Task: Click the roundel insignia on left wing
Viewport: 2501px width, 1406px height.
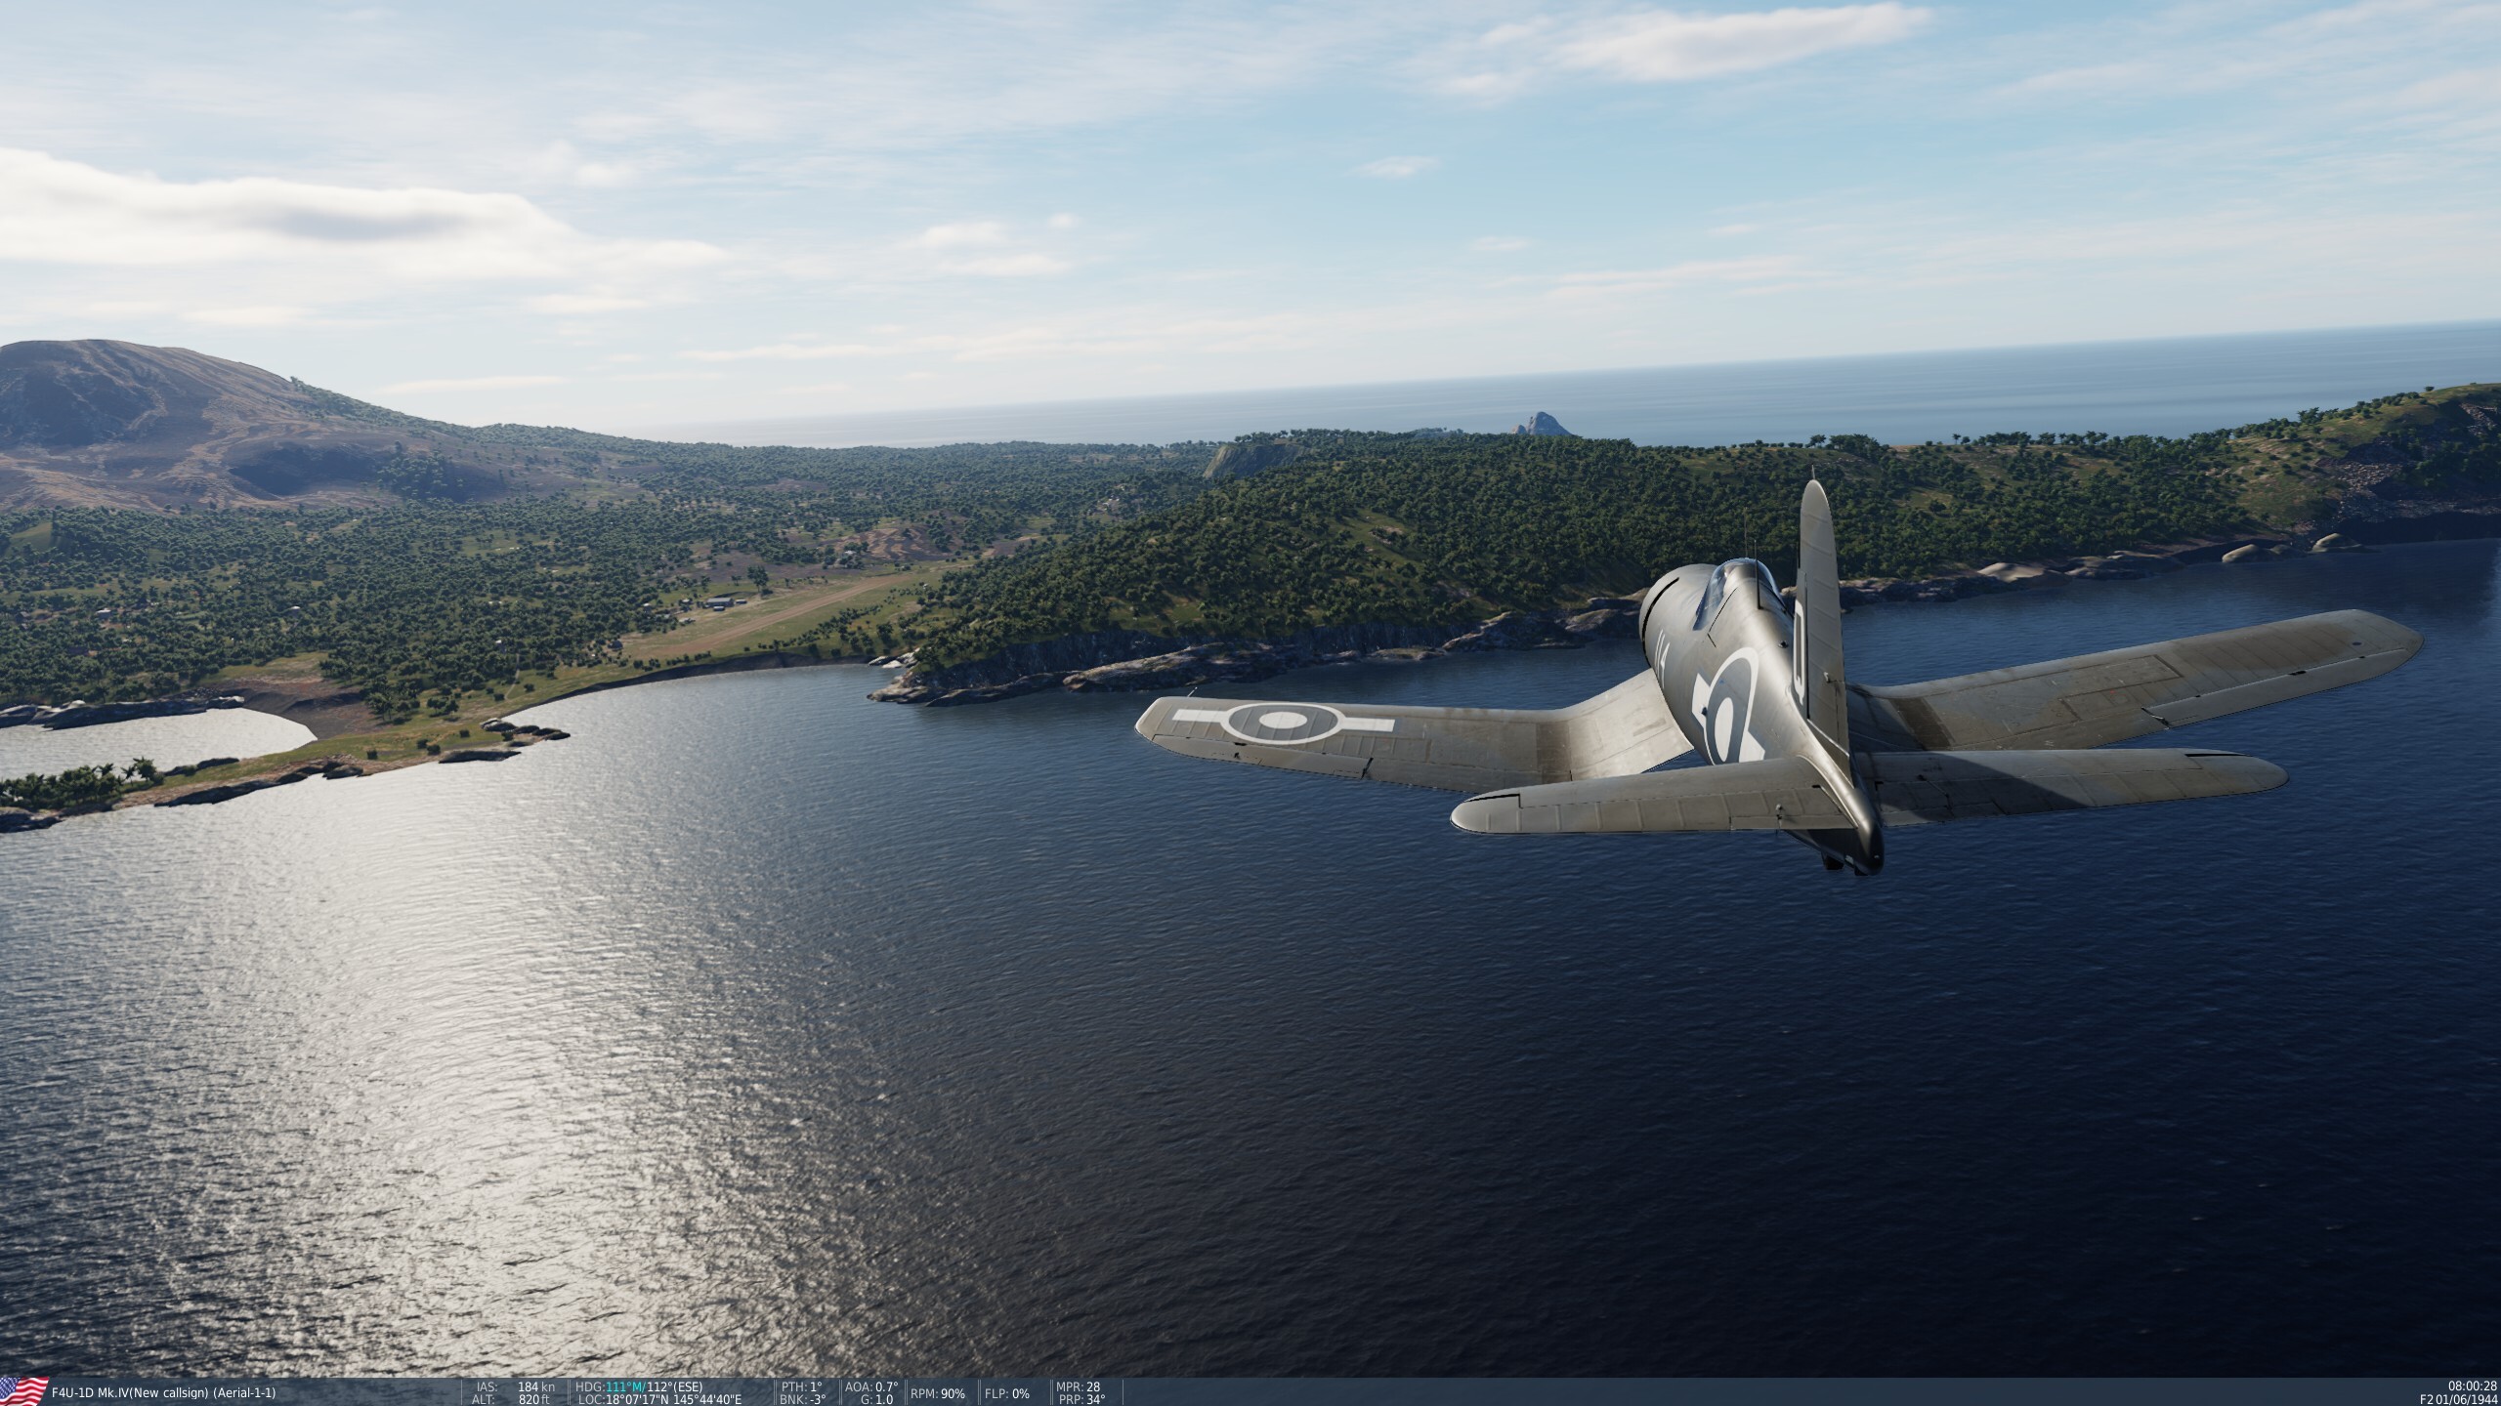Action: click(1283, 722)
